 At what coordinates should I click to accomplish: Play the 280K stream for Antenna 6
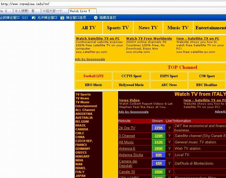click(x=159, y=149)
